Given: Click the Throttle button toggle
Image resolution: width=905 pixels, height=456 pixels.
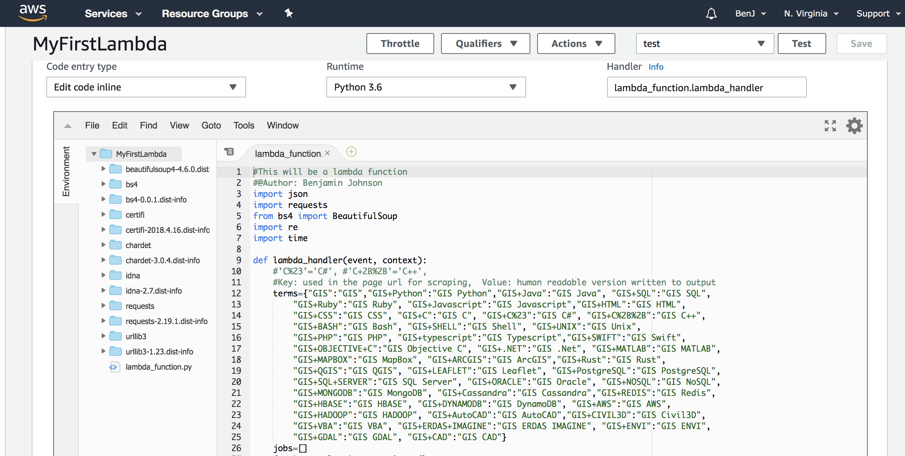Looking at the screenshot, I should tap(400, 43).
